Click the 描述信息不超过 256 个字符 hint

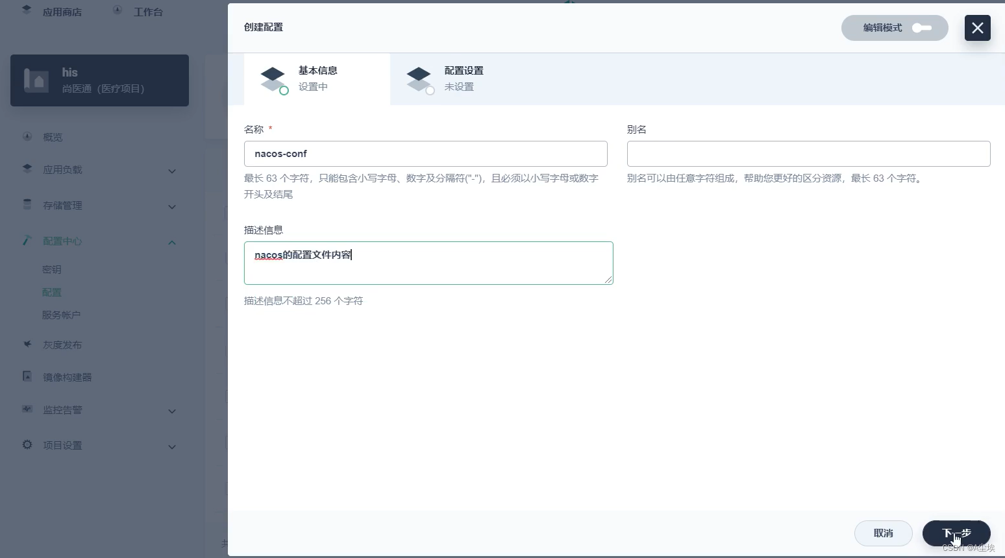(304, 301)
